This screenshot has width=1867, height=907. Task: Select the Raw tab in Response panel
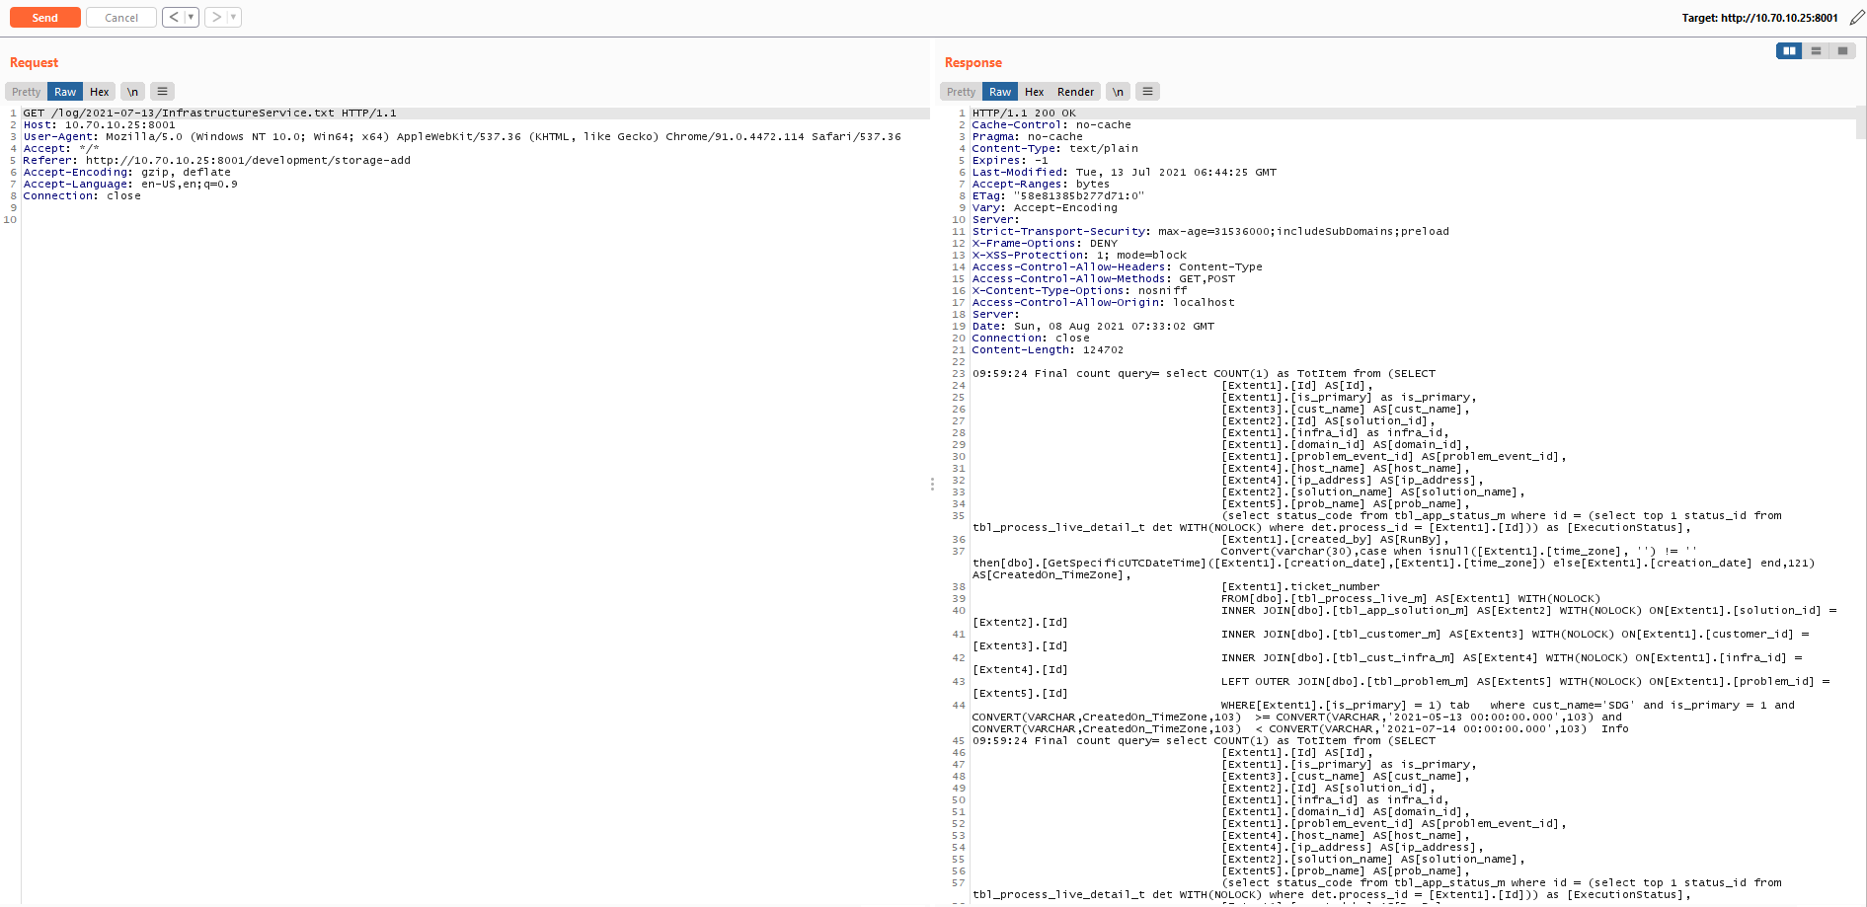pos(1000,92)
